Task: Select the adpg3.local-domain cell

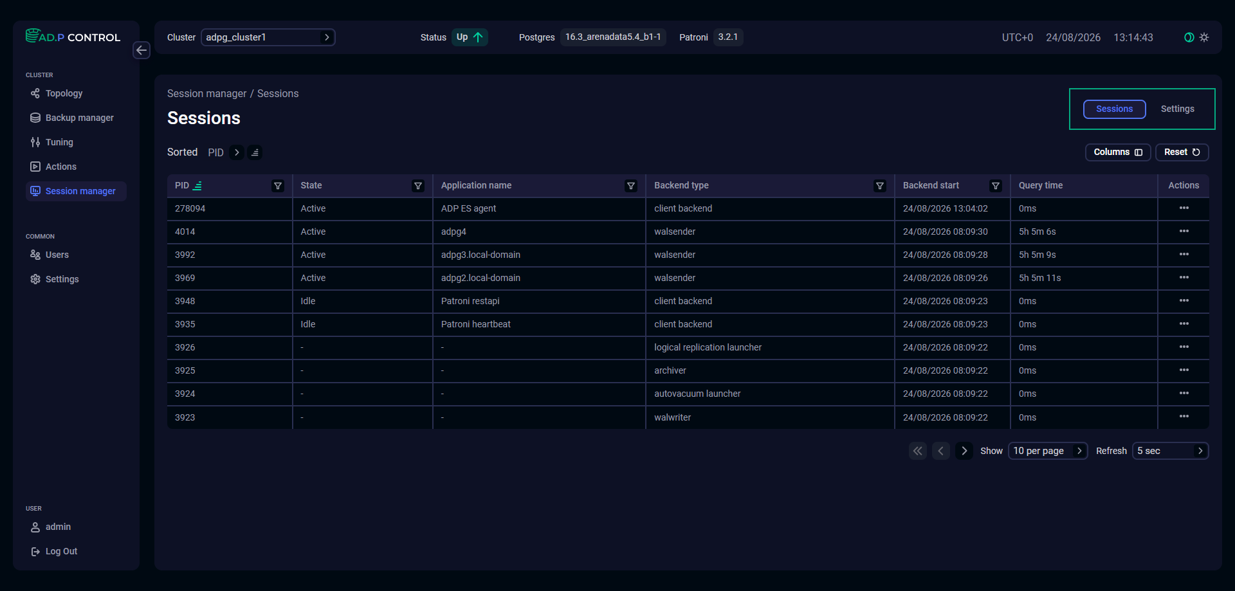Action: (x=539, y=255)
